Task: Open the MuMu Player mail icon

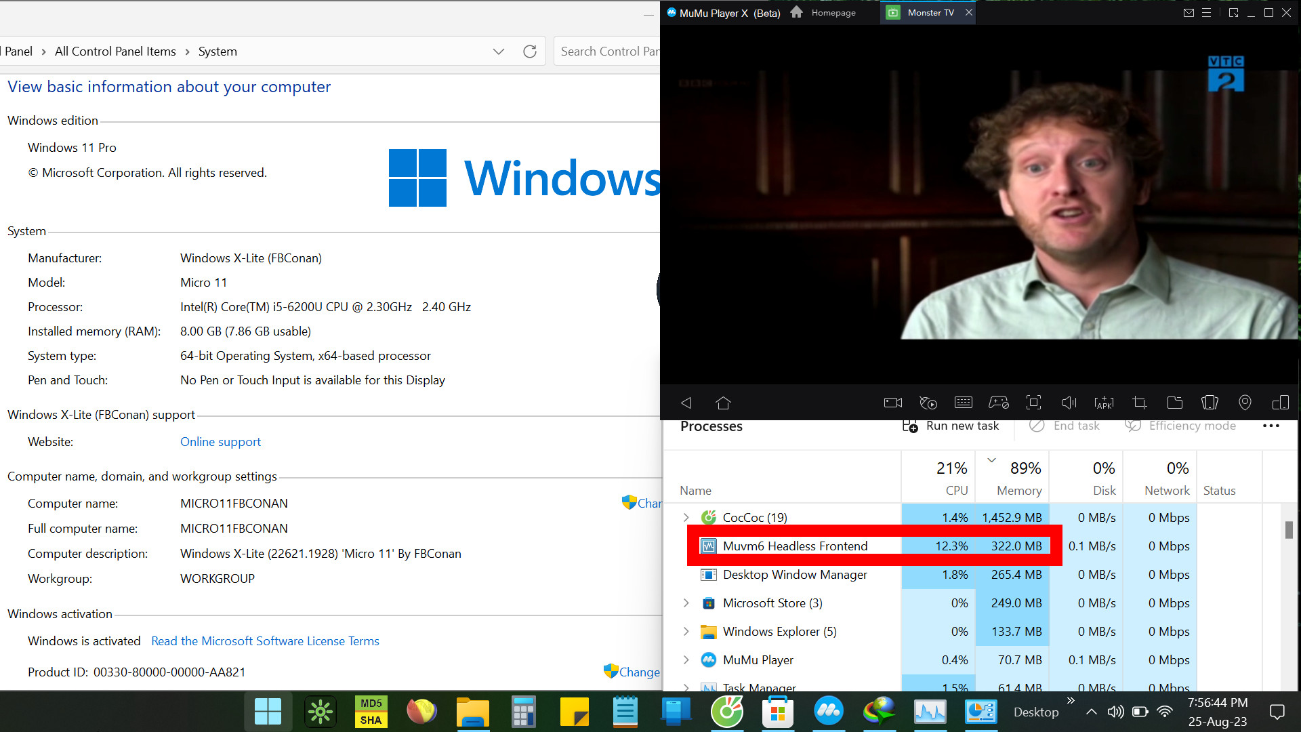Action: point(1189,13)
